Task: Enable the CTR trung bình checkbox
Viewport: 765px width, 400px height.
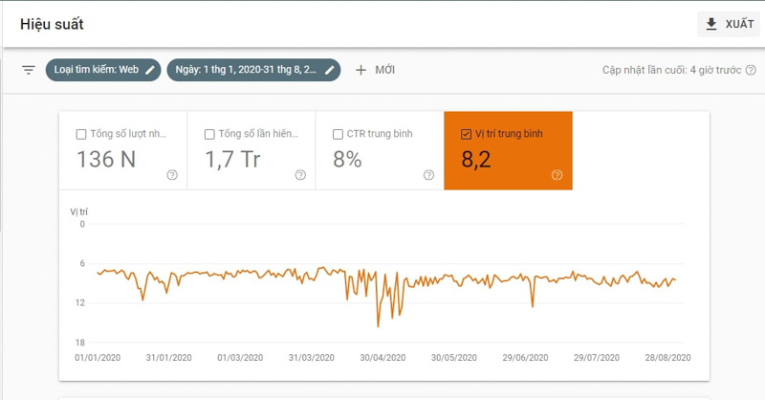Action: point(338,134)
